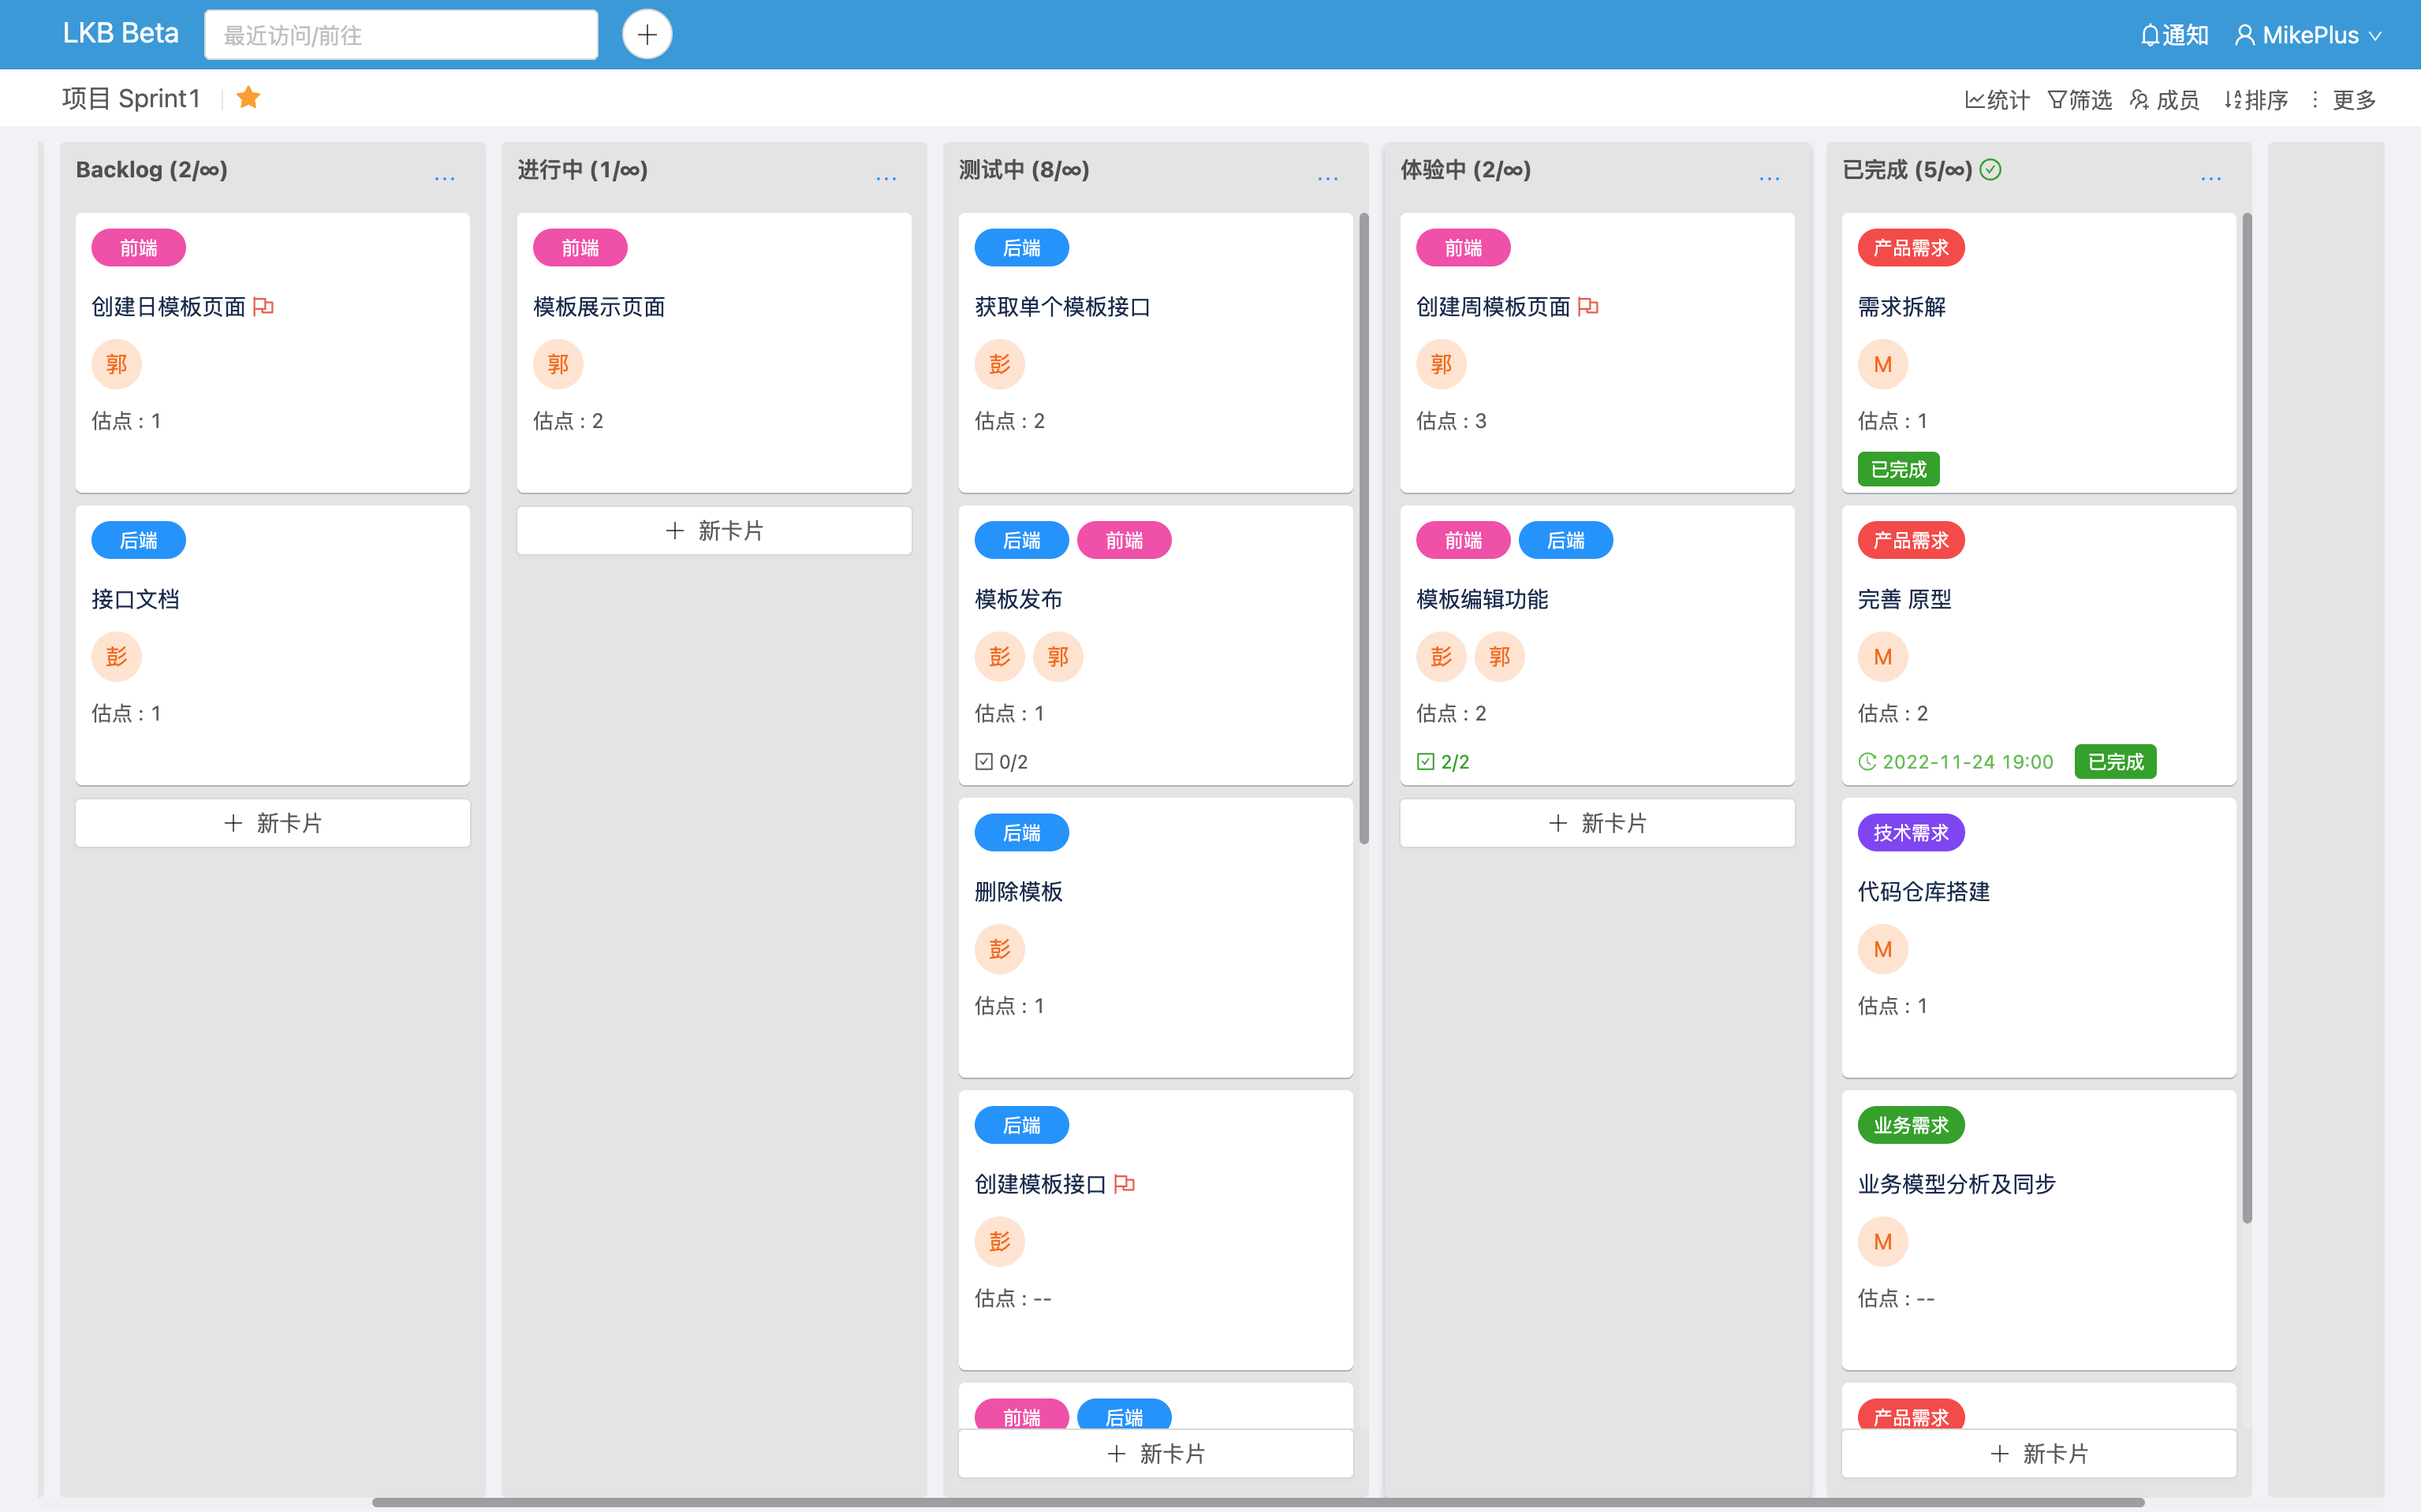Open the 更多 more menu
Screen dimensions: 2421x1512
point(2342,99)
